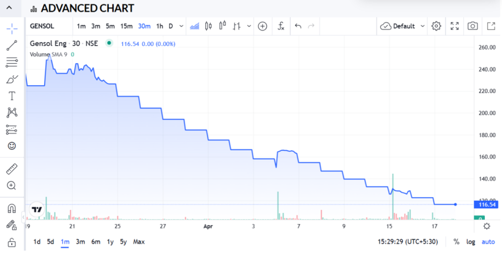The height and width of the screenshot is (254, 502).
Task: Expand the chart style dropdown arrow
Action: [249, 26]
